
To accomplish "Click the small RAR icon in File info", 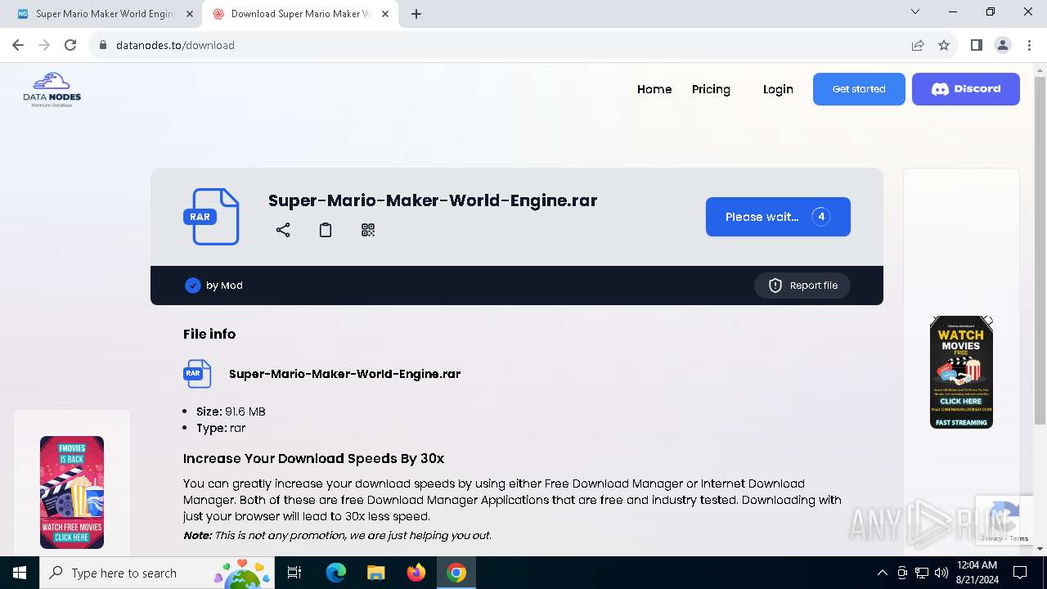I will pyautogui.click(x=197, y=374).
